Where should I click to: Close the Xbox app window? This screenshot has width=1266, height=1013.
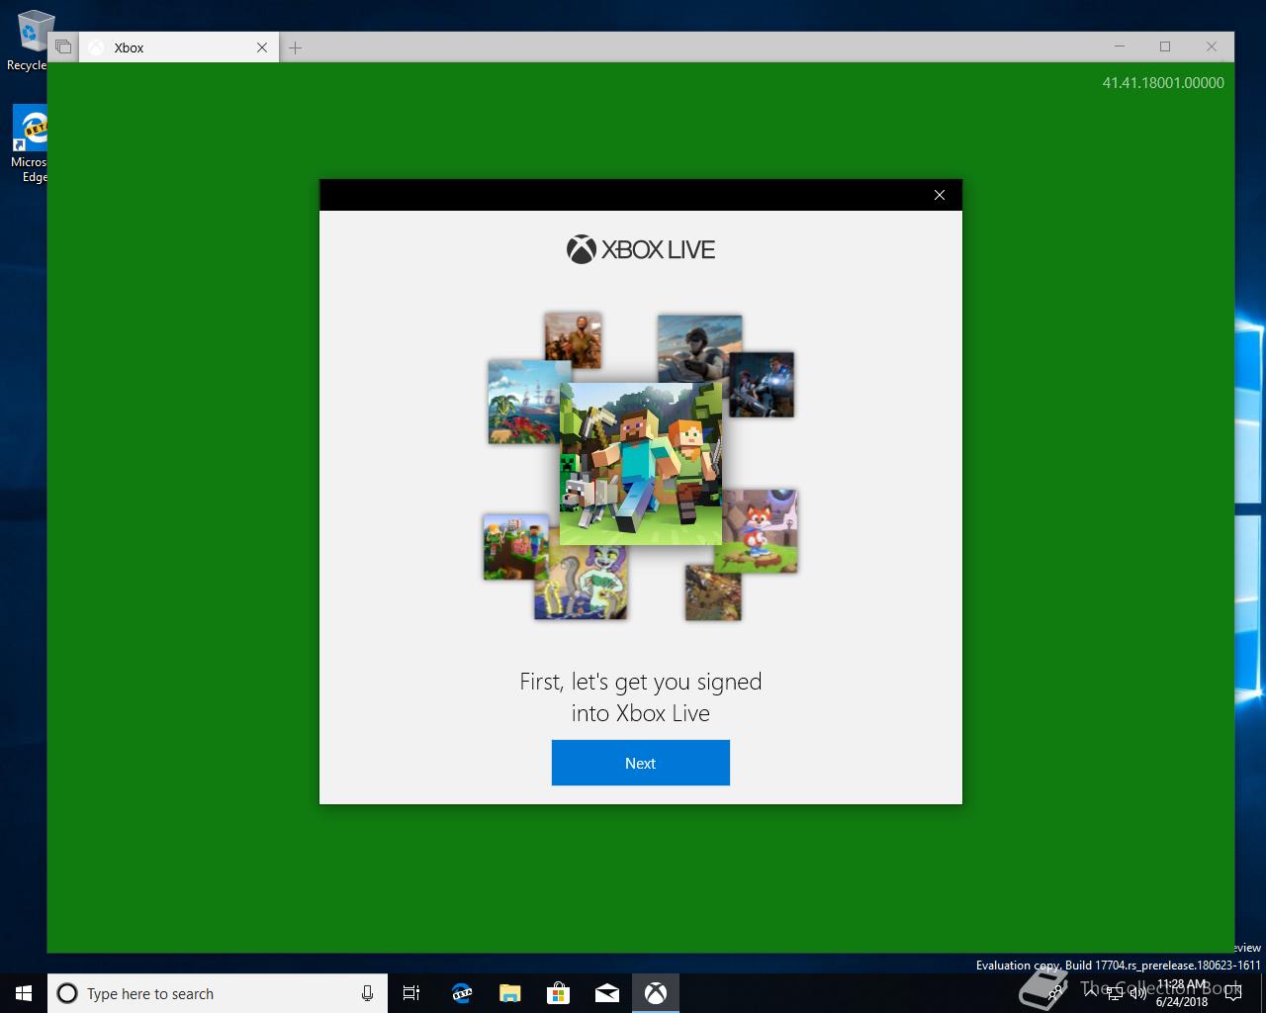pyautogui.click(x=1211, y=46)
